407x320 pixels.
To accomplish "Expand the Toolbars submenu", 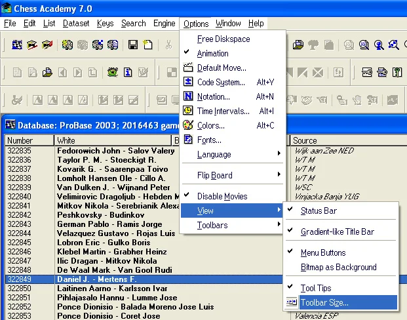I will pos(232,225).
